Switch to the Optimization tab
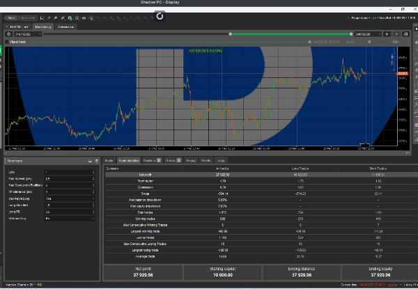This screenshot has width=418, height=289. point(66,27)
